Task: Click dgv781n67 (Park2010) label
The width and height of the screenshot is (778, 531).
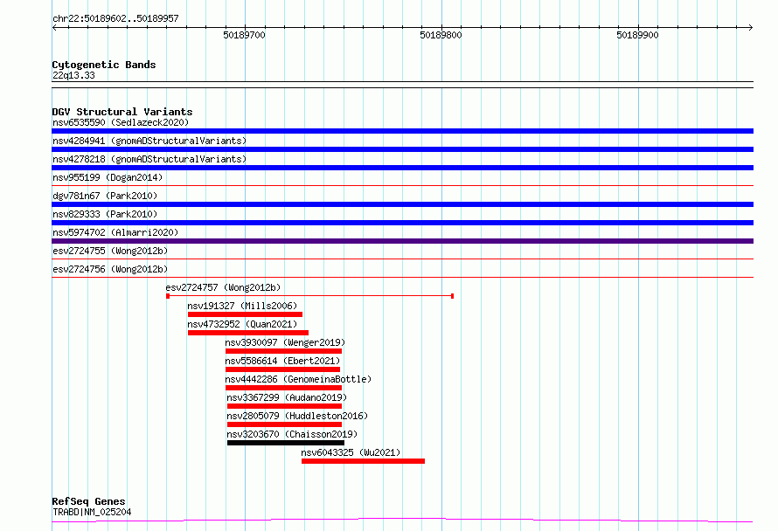Action: coord(105,196)
